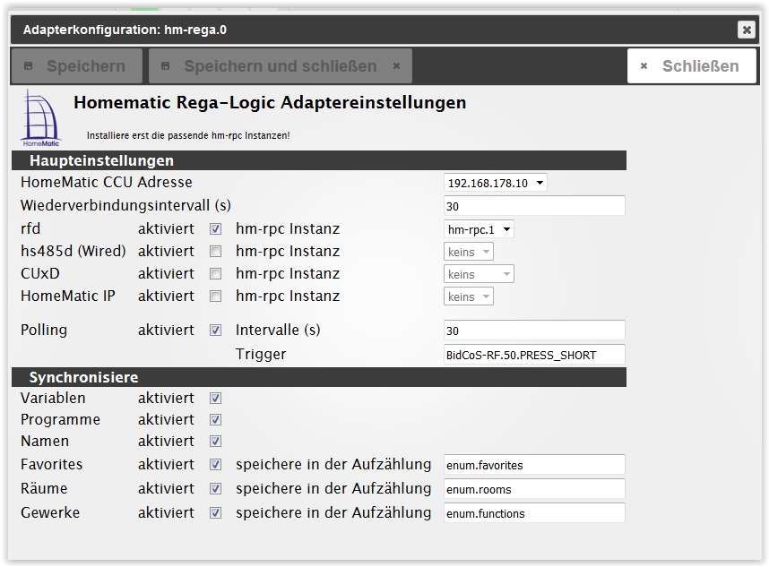Open the HomeMatic CCU Adresse dropdown
This screenshot has height=567, width=769.
(495, 184)
